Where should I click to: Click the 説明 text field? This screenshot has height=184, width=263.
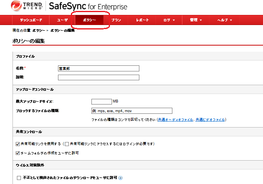click(98, 77)
